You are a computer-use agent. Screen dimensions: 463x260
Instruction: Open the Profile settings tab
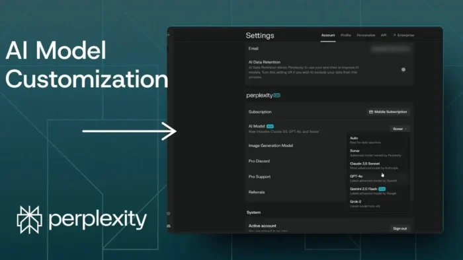coord(345,36)
